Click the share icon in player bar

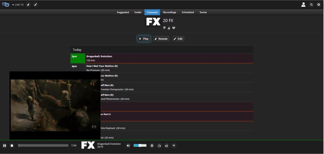click(167, 146)
